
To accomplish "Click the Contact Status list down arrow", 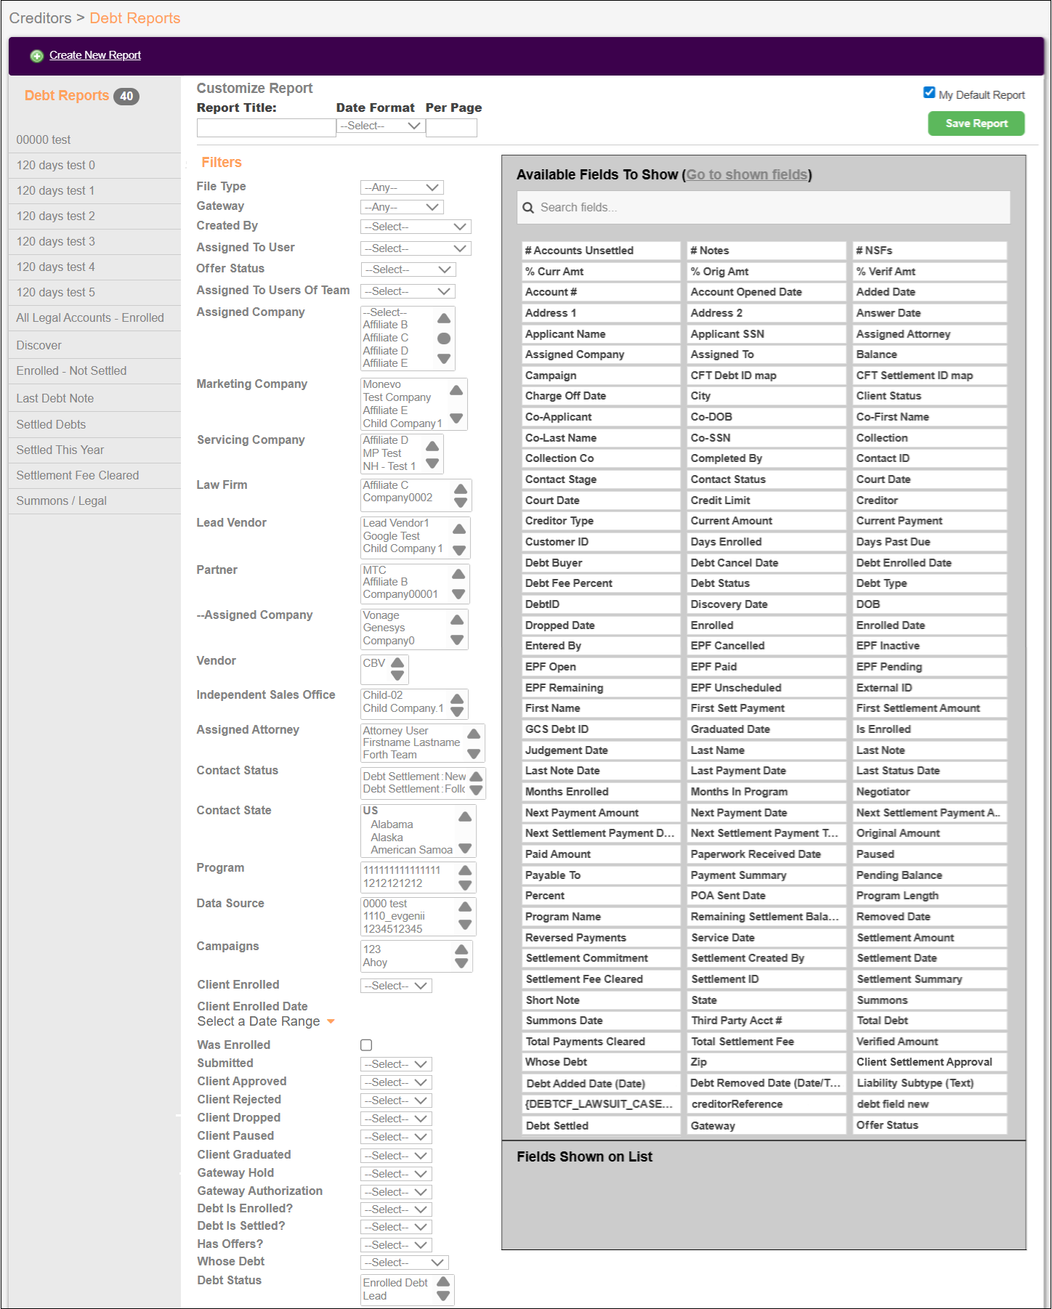I will [x=476, y=790].
